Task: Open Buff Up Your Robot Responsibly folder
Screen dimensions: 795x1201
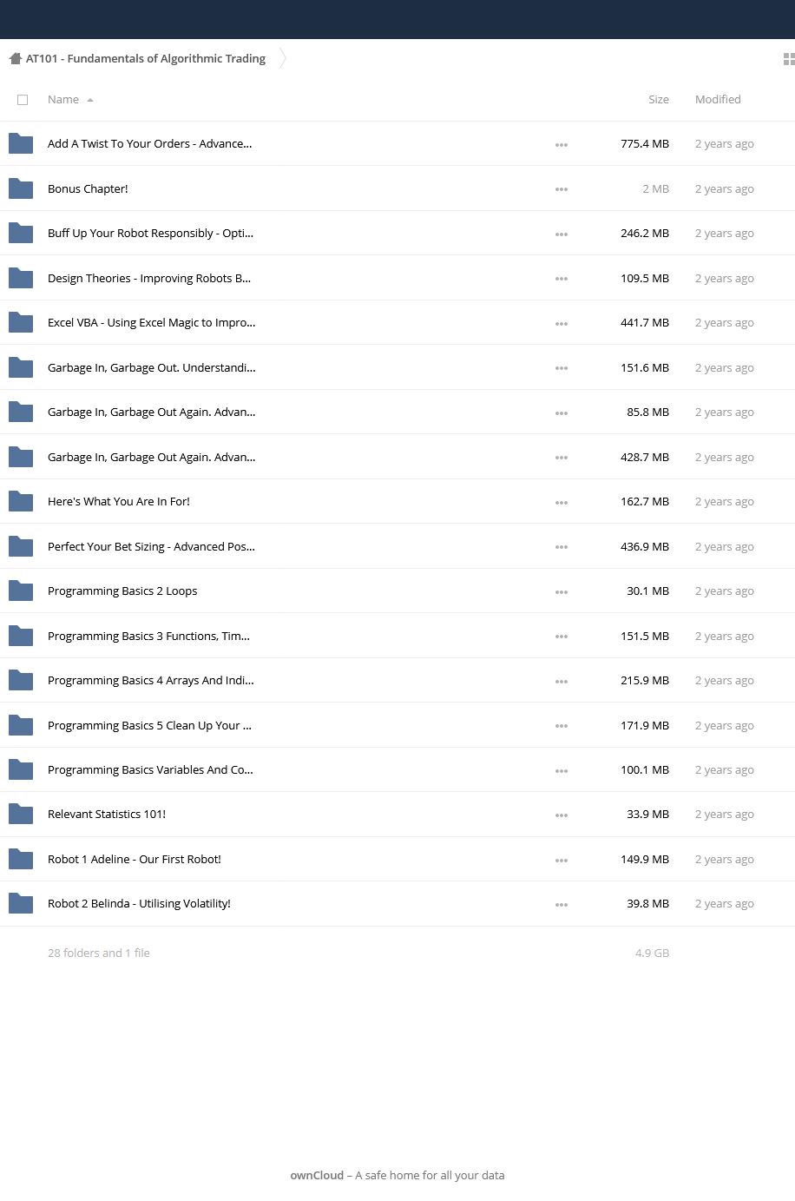Action: (150, 234)
